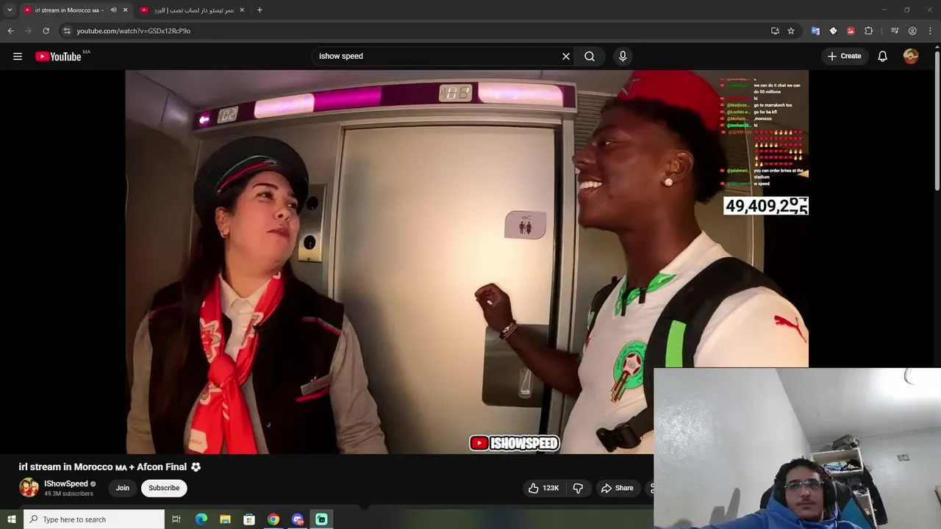Open Microsoft Store from taskbar
941x529 pixels.
pos(249,519)
